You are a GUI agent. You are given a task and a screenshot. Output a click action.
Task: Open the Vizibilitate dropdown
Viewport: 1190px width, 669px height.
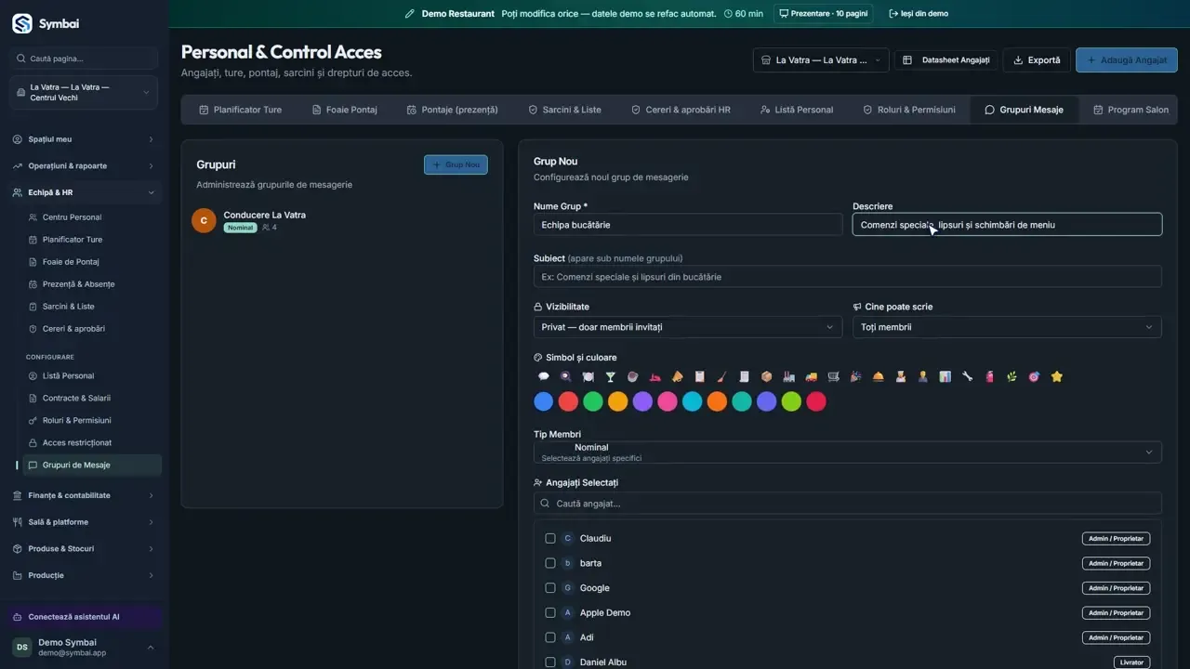click(688, 327)
